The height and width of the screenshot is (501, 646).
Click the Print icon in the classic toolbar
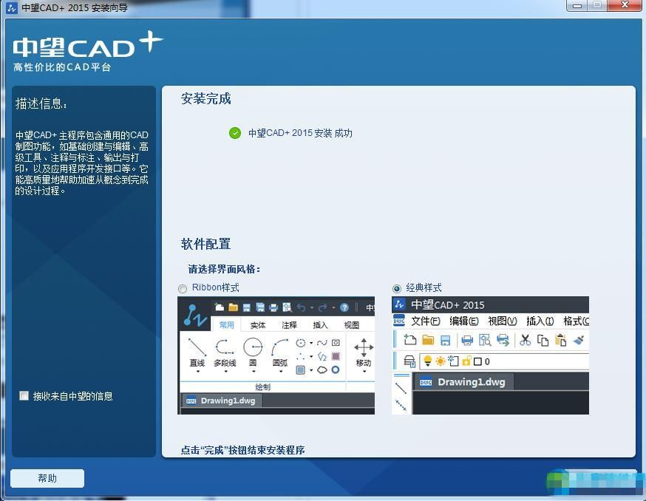[x=467, y=340]
